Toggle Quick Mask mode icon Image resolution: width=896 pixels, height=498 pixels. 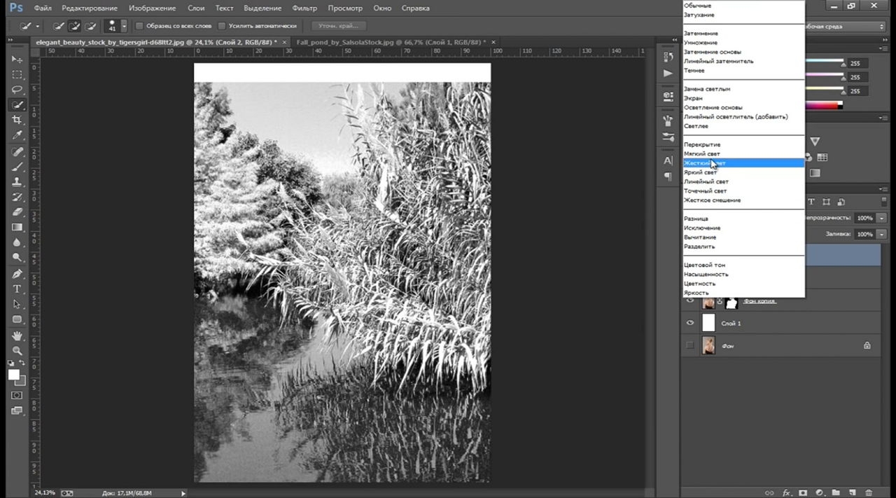pyautogui.click(x=17, y=395)
